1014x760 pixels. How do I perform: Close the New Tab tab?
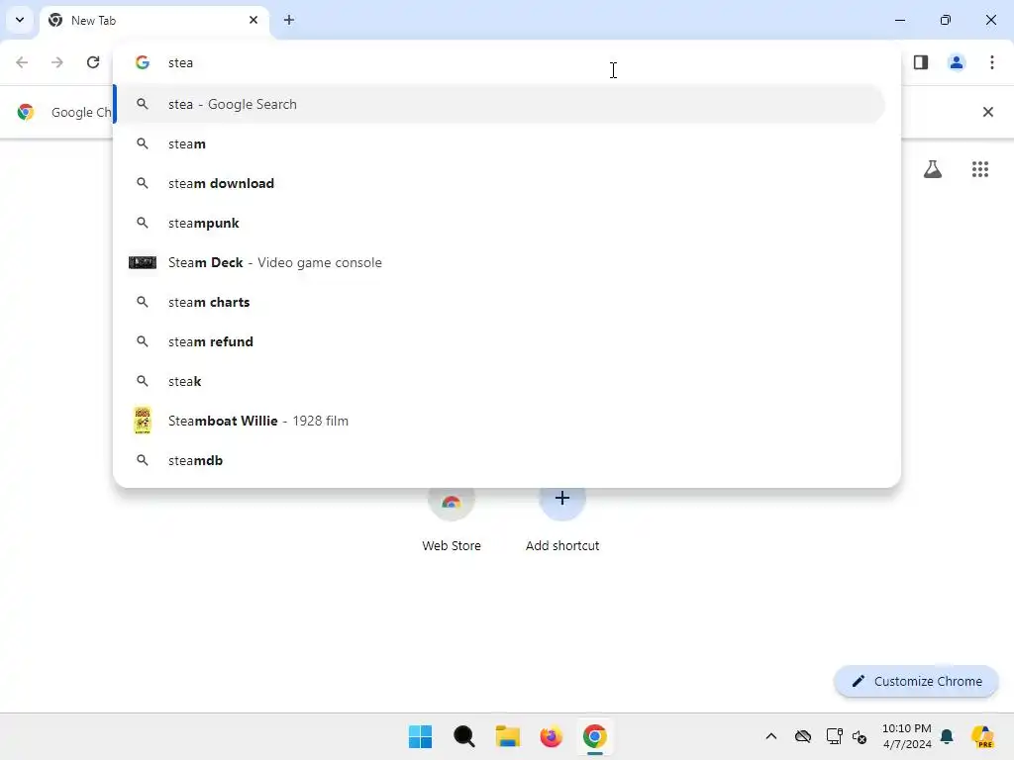click(253, 20)
